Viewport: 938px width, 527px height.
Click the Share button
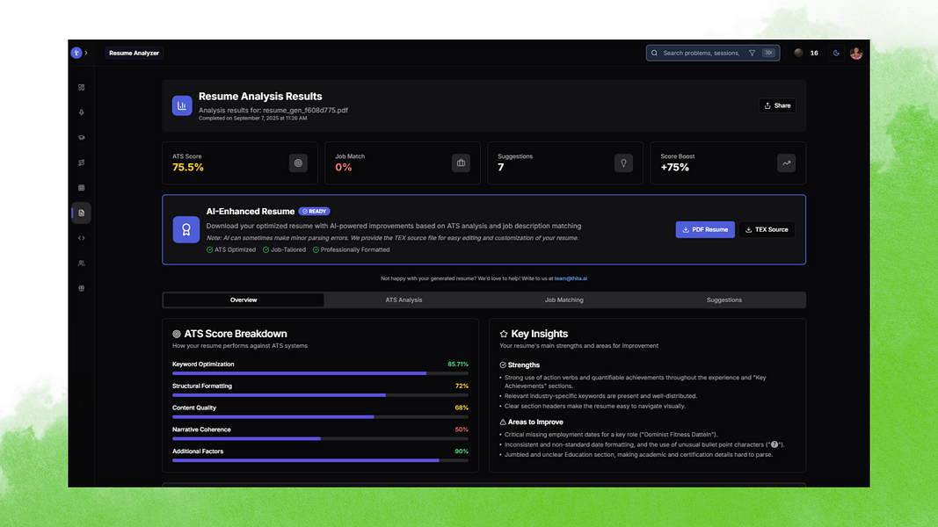pyautogui.click(x=777, y=105)
